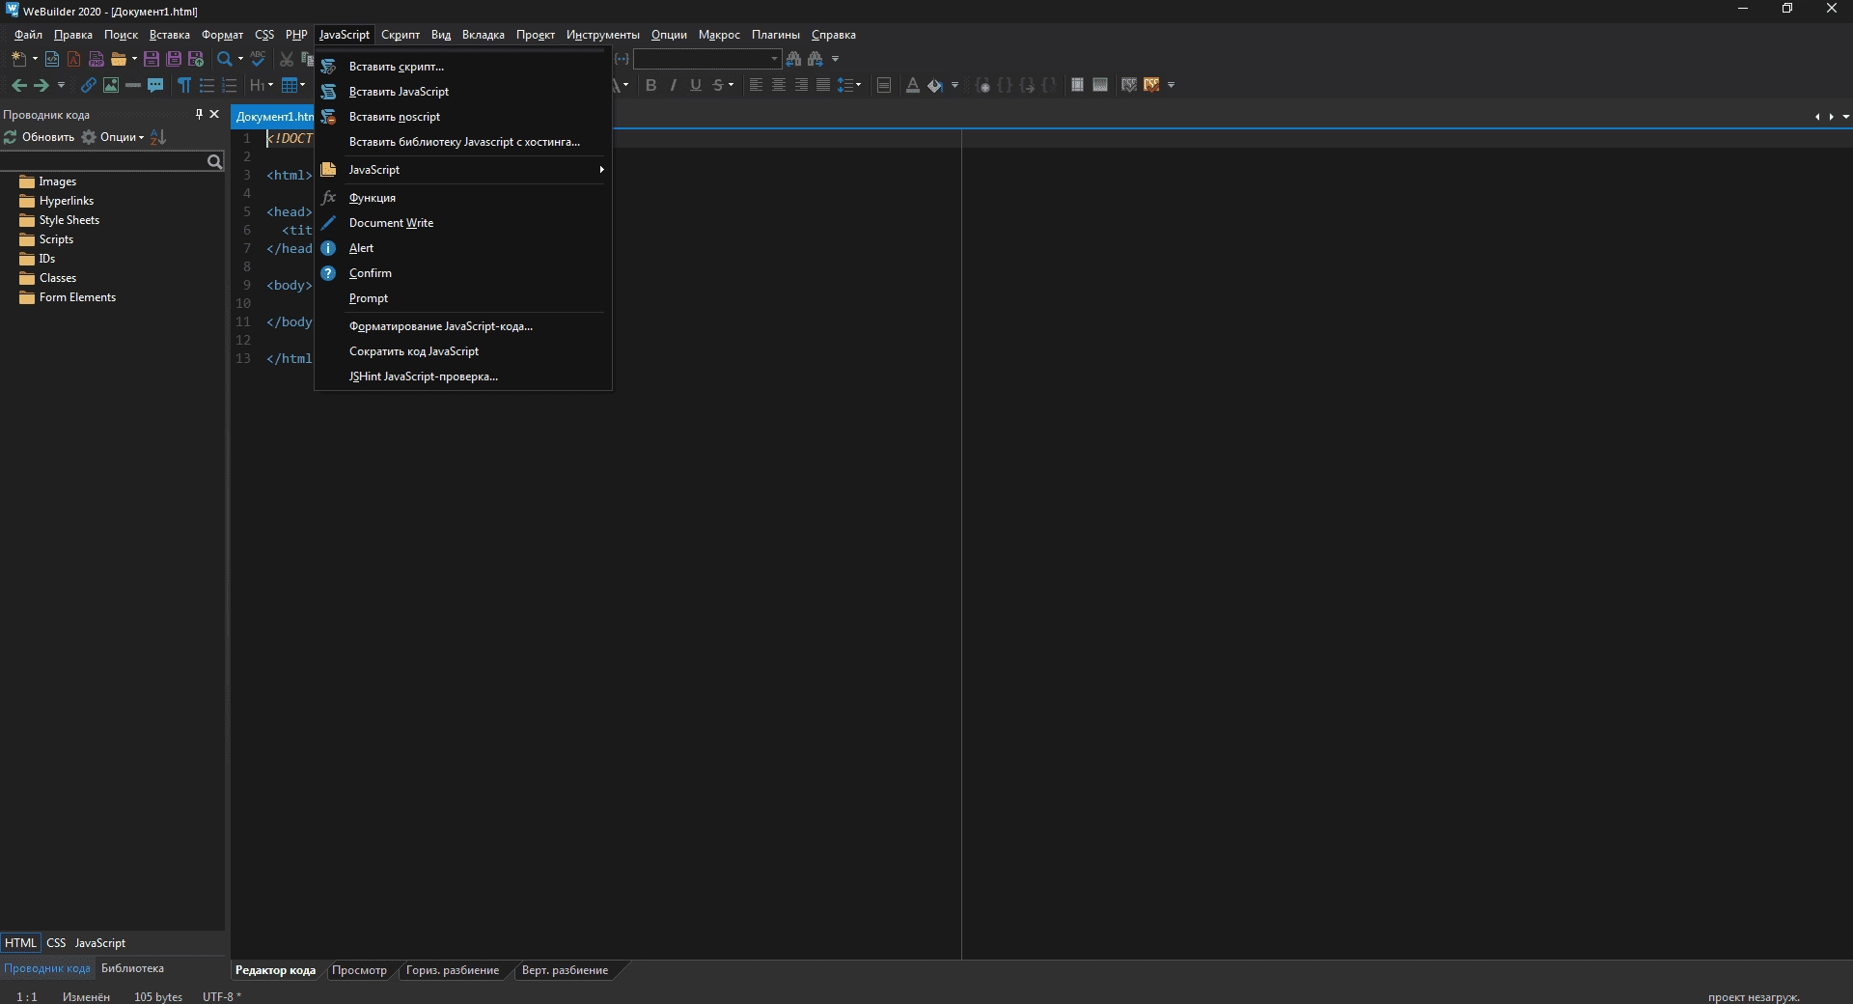This screenshot has width=1853, height=1004.
Task: Click the bulleted list icon
Action: coord(207,85)
